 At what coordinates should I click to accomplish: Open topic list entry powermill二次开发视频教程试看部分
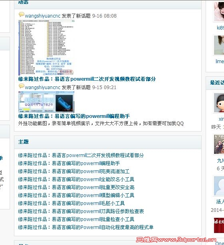(81, 155)
